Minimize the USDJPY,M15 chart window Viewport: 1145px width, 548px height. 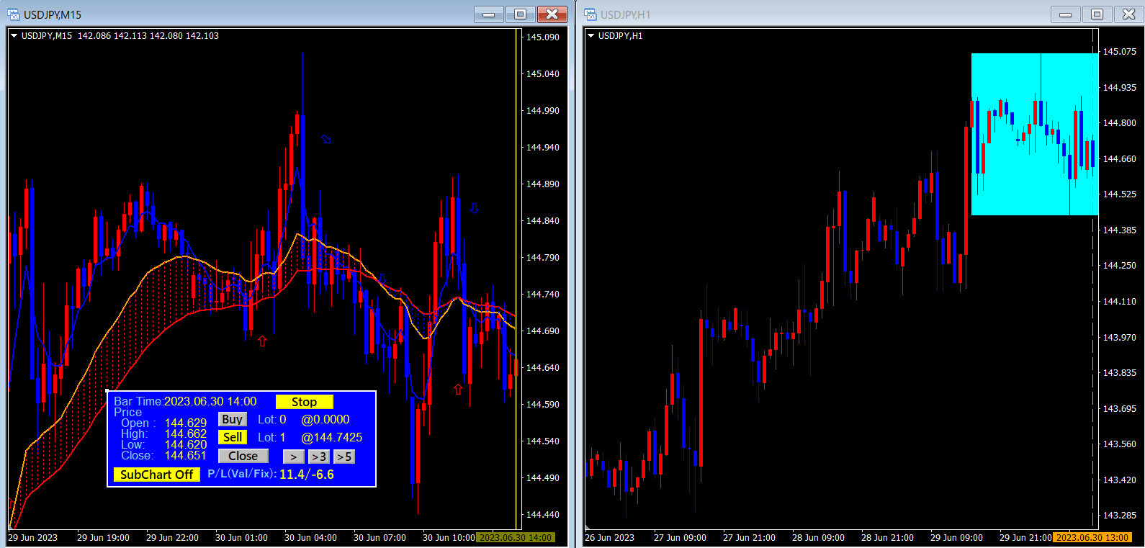click(x=489, y=14)
